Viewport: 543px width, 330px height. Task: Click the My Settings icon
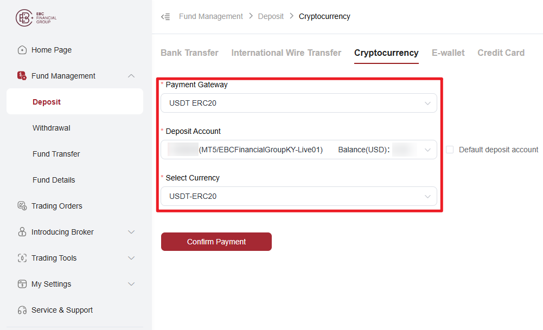pyautogui.click(x=22, y=284)
